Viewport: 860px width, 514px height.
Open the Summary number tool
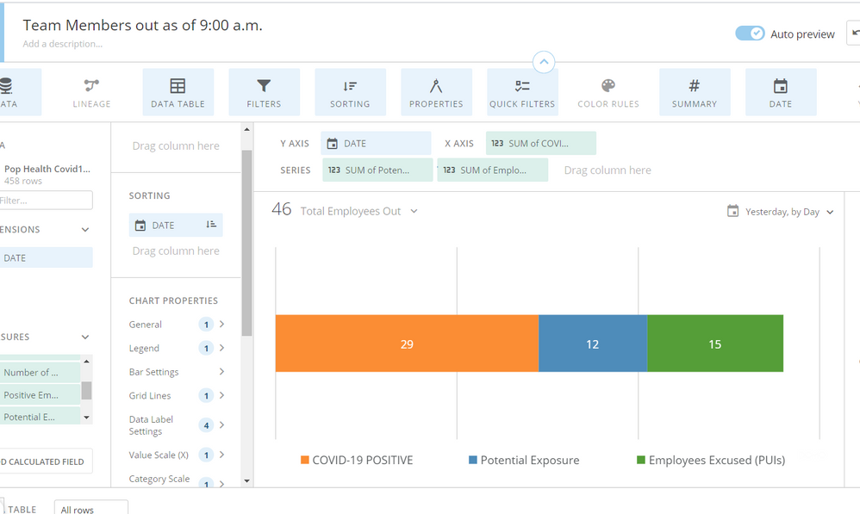pyautogui.click(x=695, y=92)
